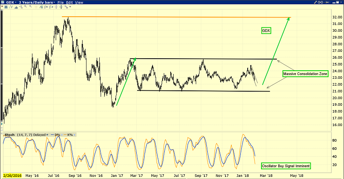344x179 pixels.
Task: Toggle the K% line checkbox
Action: click(x=74, y=135)
